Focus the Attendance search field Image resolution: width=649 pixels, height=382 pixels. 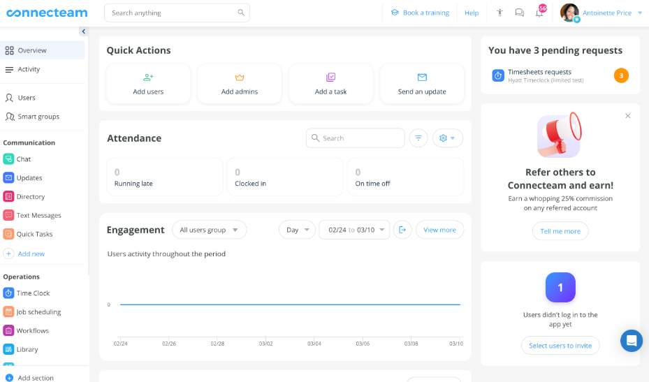355,138
